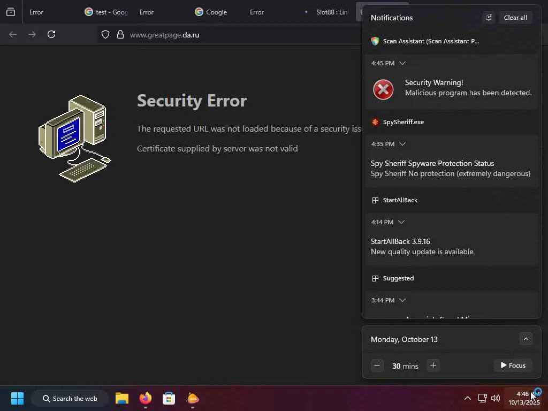The image size is (548, 411).
Task: Open File Explorer from the taskbar
Action: [122, 398]
